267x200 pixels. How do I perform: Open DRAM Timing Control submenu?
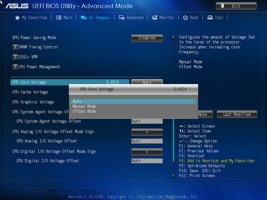pyautogui.click(x=38, y=47)
